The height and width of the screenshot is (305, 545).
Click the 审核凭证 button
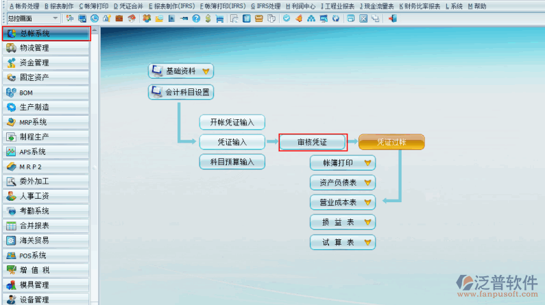[x=313, y=143]
